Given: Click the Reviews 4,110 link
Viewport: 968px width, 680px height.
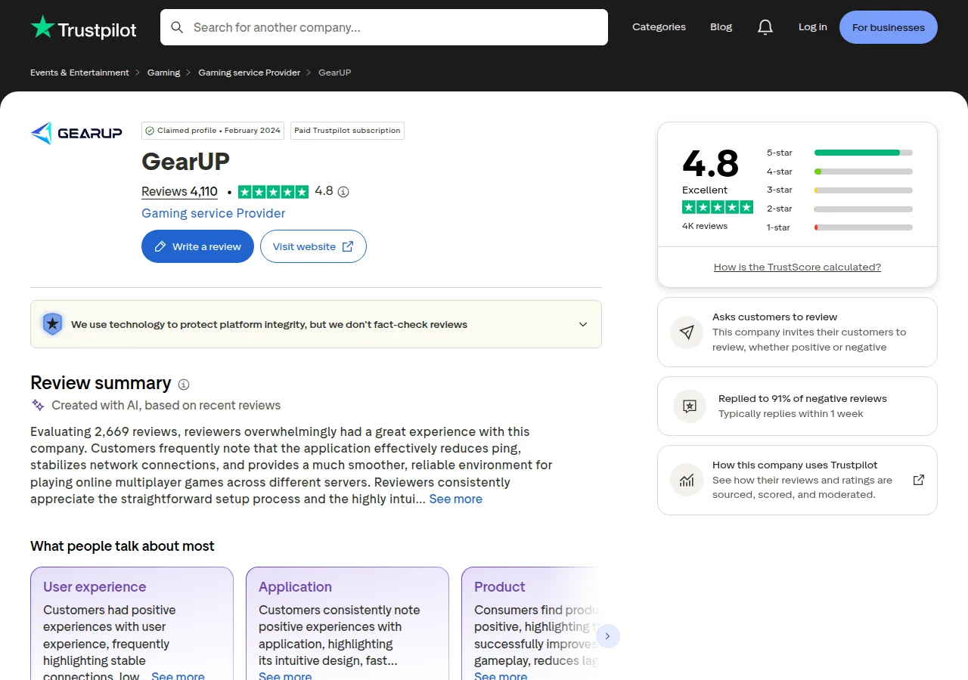Looking at the screenshot, I should 179,192.
